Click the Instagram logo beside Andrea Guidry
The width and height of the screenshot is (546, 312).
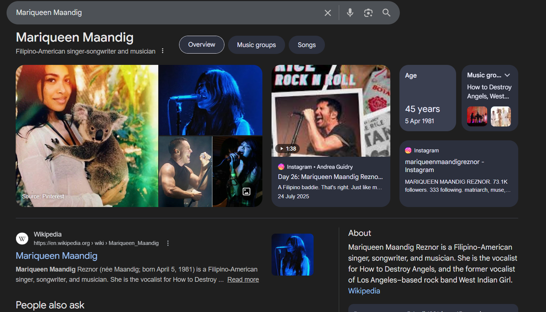281,167
